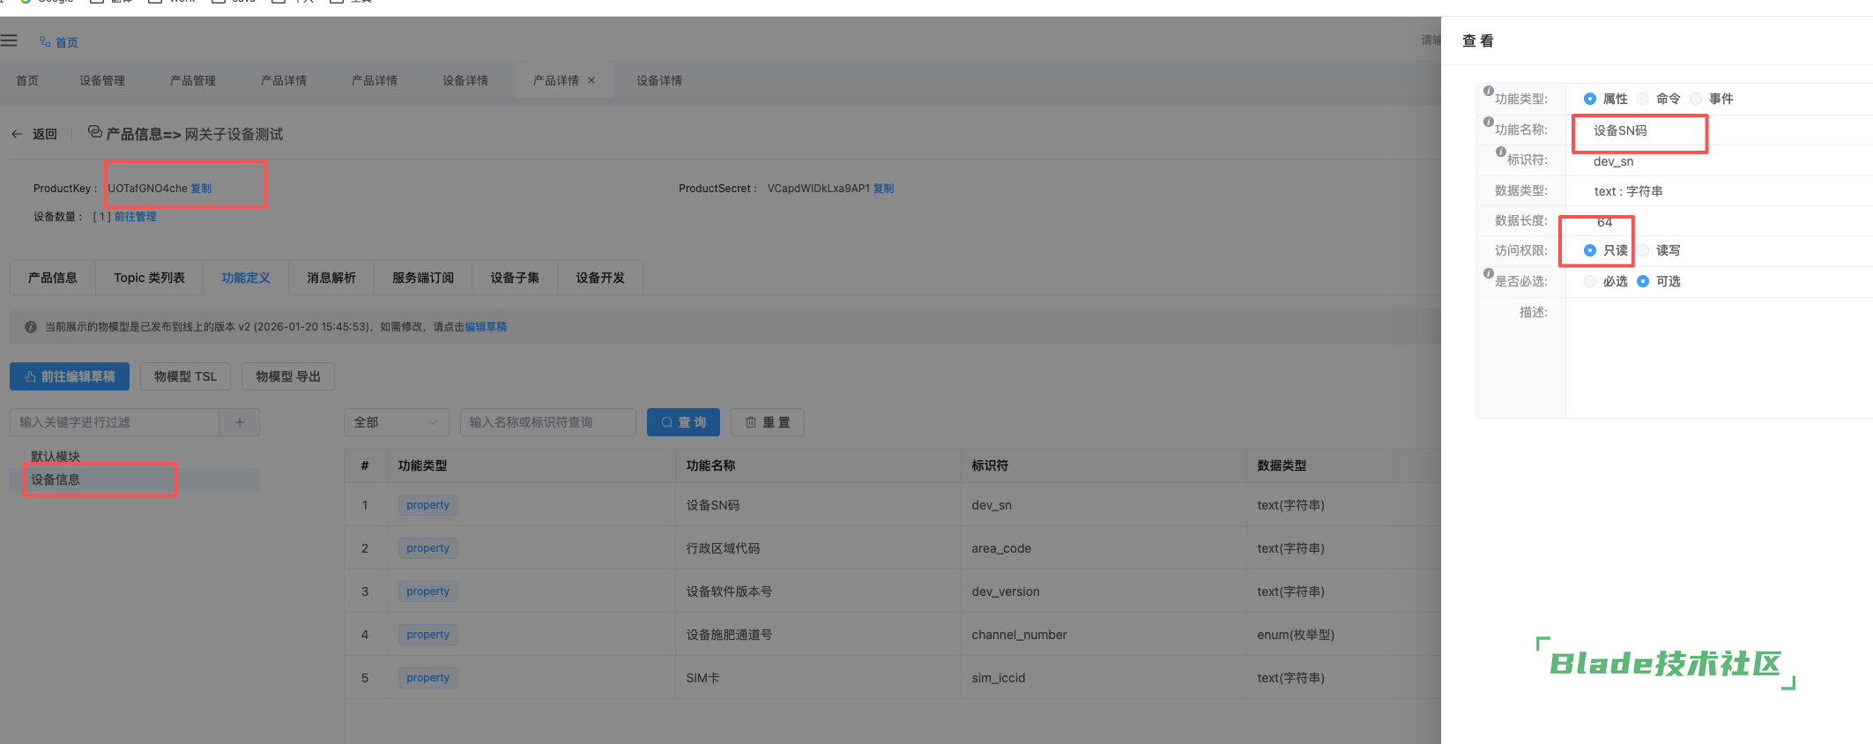Click the info icon beside 标识符 label
This screenshot has height=744, width=1873.
click(1501, 153)
